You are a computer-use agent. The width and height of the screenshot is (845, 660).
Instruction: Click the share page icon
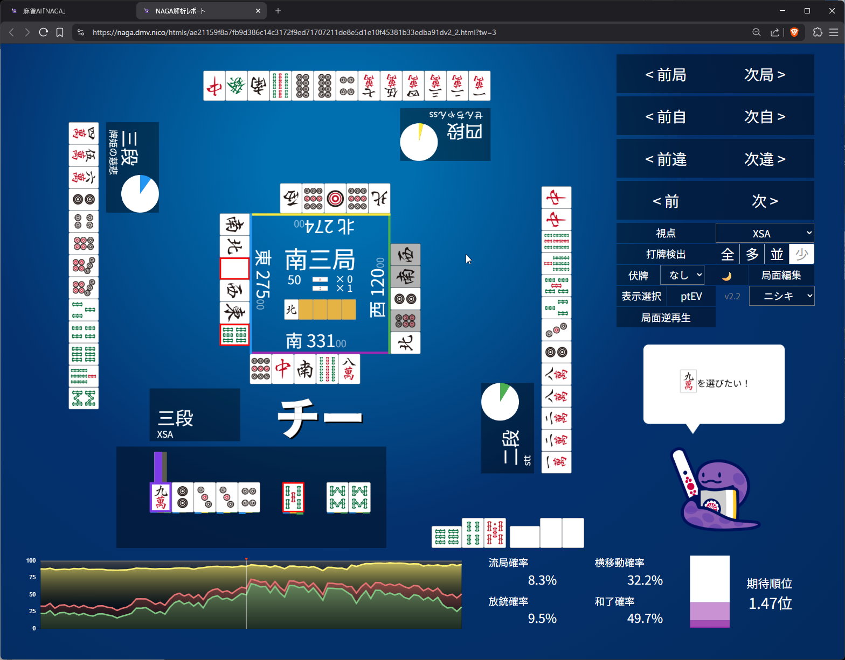click(775, 32)
